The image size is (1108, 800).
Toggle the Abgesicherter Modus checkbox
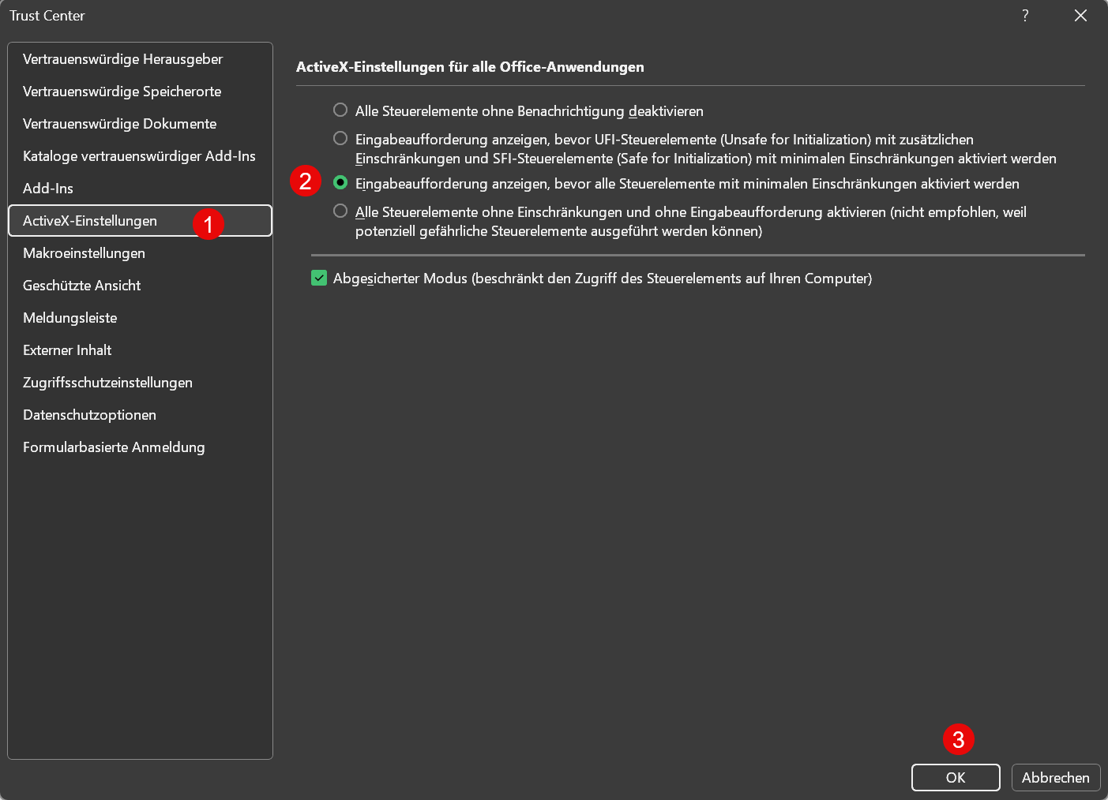pyautogui.click(x=319, y=278)
